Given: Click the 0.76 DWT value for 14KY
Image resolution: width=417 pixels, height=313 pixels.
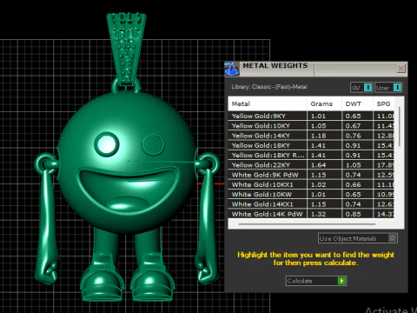Looking at the screenshot, I should pyautogui.click(x=353, y=136).
